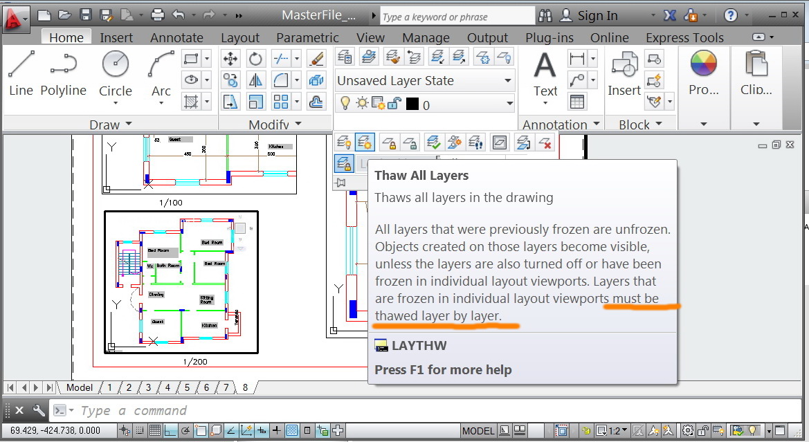This screenshot has width=809, height=442.
Task: Click the Rotate tool icon
Action: coord(256,59)
